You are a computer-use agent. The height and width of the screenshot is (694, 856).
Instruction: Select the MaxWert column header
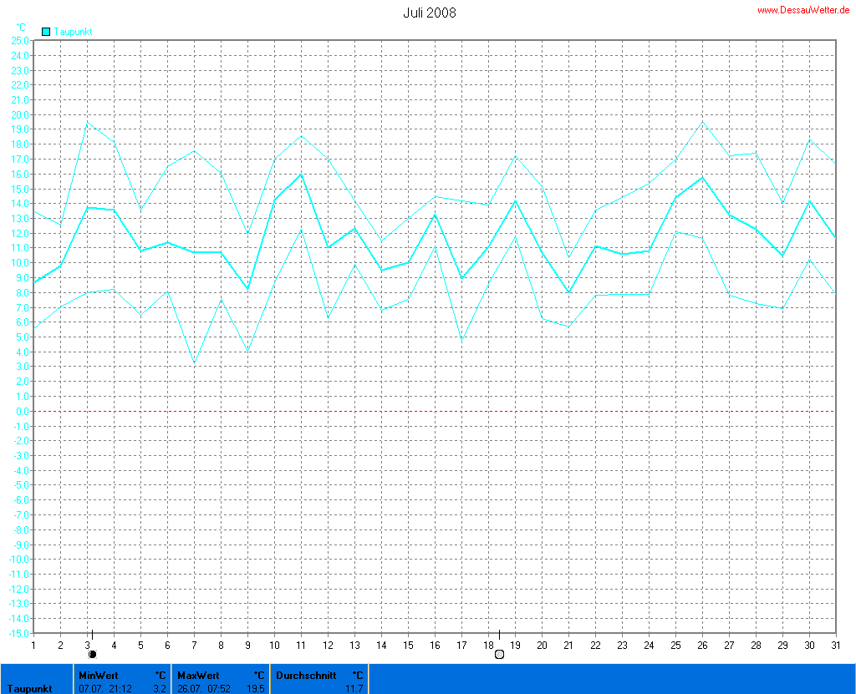197,675
